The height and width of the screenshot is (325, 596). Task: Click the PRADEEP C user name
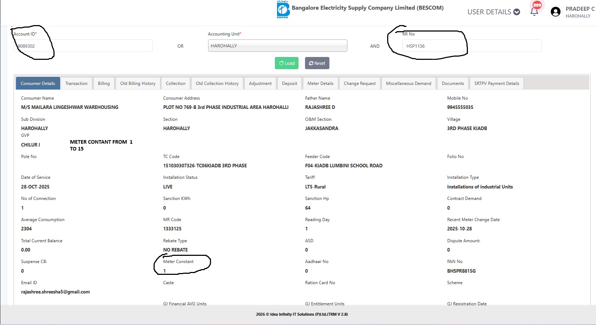pyautogui.click(x=580, y=9)
